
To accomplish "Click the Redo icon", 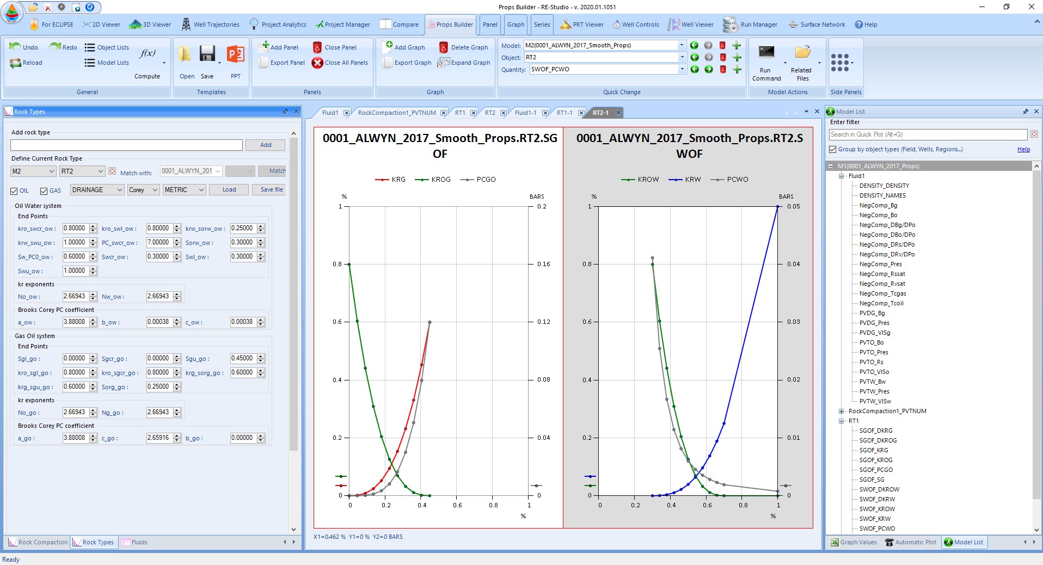I will click(54, 47).
